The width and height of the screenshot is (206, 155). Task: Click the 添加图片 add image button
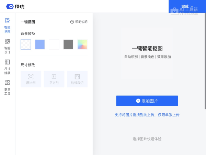pyautogui.click(x=147, y=101)
